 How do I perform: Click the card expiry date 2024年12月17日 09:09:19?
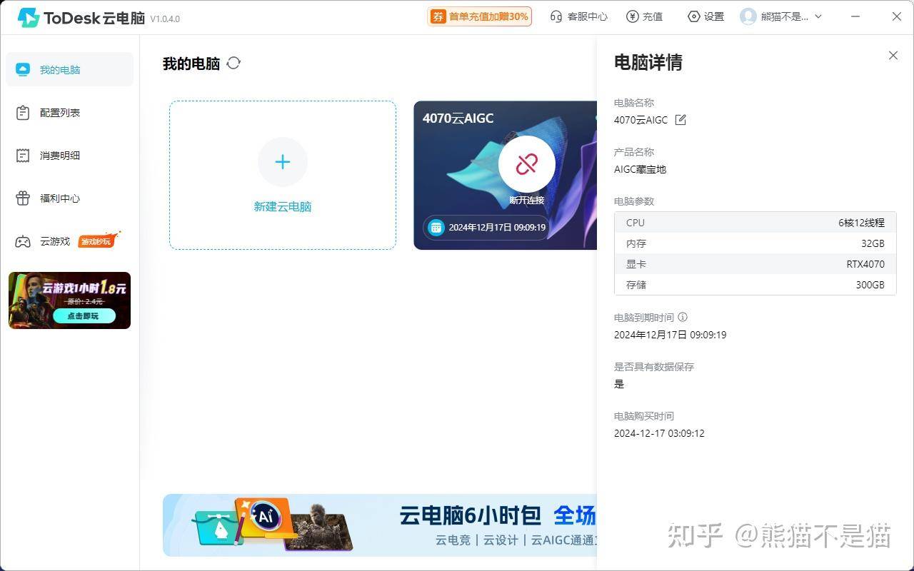pyautogui.click(x=497, y=228)
